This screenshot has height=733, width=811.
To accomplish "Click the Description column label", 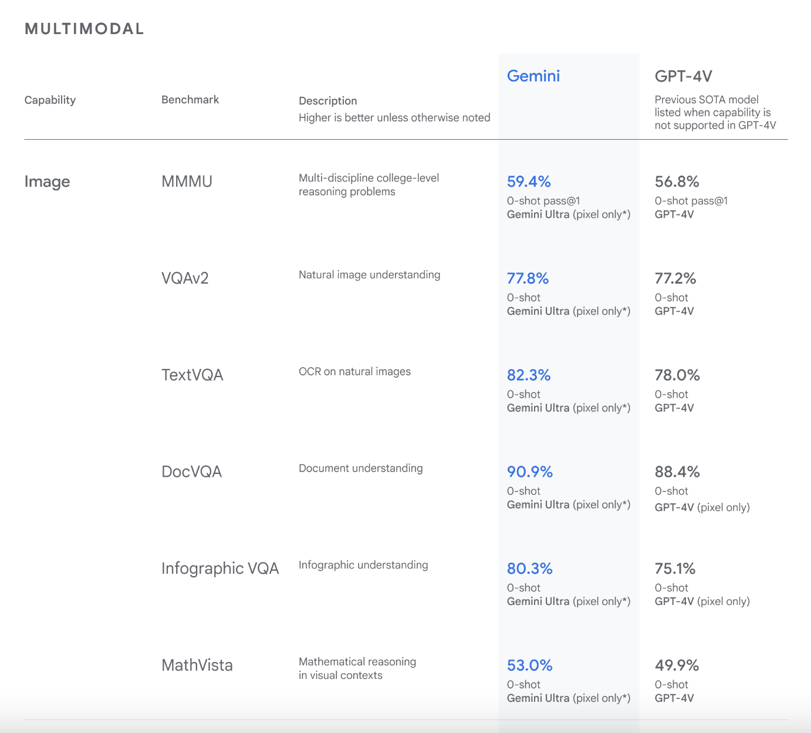I will pyautogui.click(x=327, y=101).
